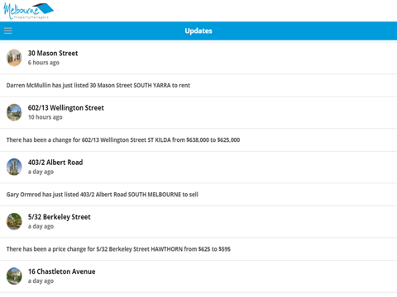Viewport: 397px width, 297px height.
Task: Click the '10 hours ago' timestamp
Action: pos(45,117)
